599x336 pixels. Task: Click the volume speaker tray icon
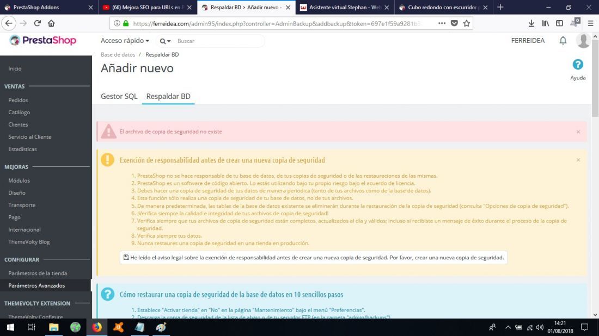pos(540,327)
